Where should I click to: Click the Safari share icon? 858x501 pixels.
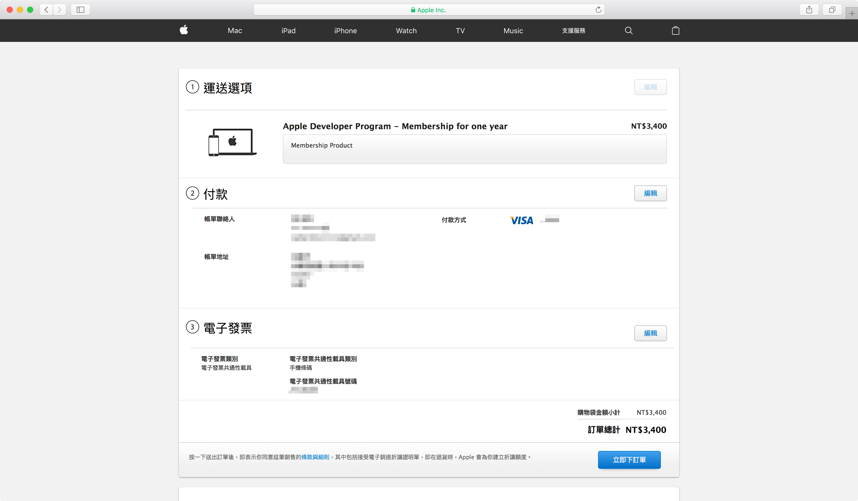tap(809, 9)
